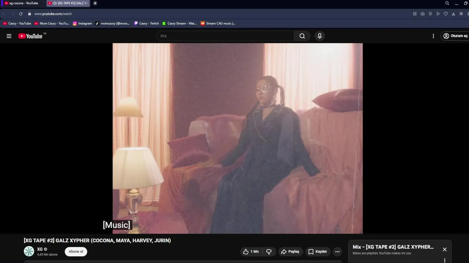The height and width of the screenshot is (263, 469).
Task: Open more actions ellipsis beside Kaydet
Action: coord(337,251)
